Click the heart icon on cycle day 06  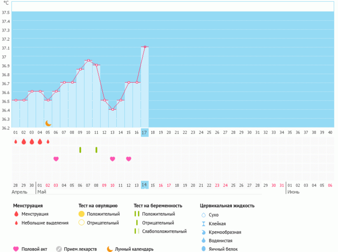pos(56,159)
